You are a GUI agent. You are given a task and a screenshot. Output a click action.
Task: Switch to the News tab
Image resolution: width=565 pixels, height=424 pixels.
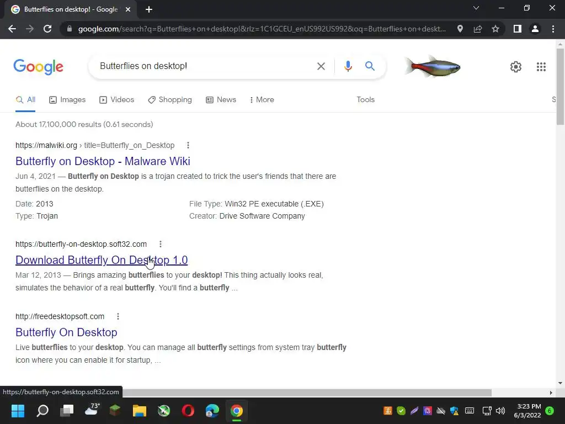[x=221, y=100]
